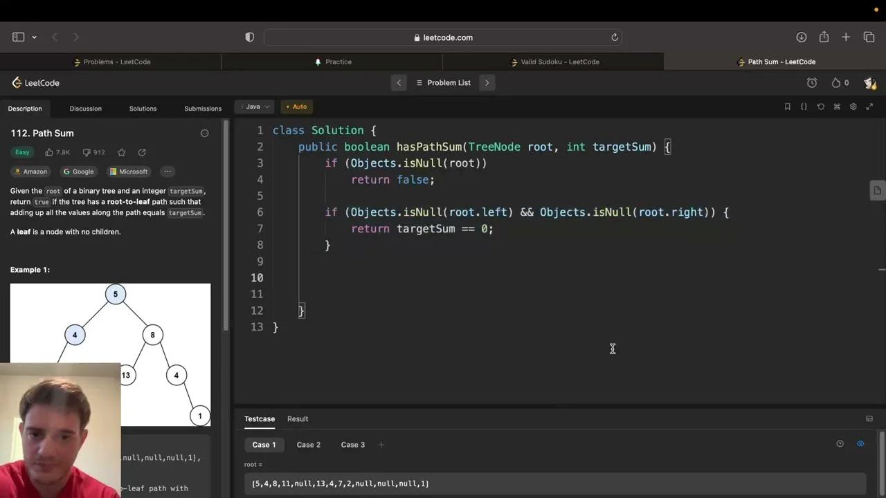The height and width of the screenshot is (498, 886).
Task: Check daily streak via the flame icon
Action: click(834, 82)
